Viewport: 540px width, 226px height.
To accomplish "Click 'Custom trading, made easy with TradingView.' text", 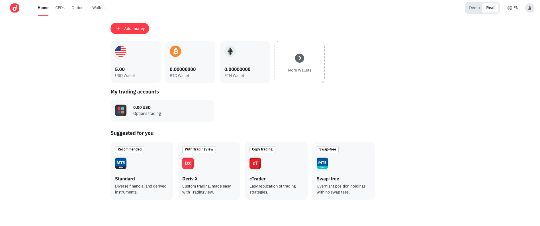I will point(206,189).
